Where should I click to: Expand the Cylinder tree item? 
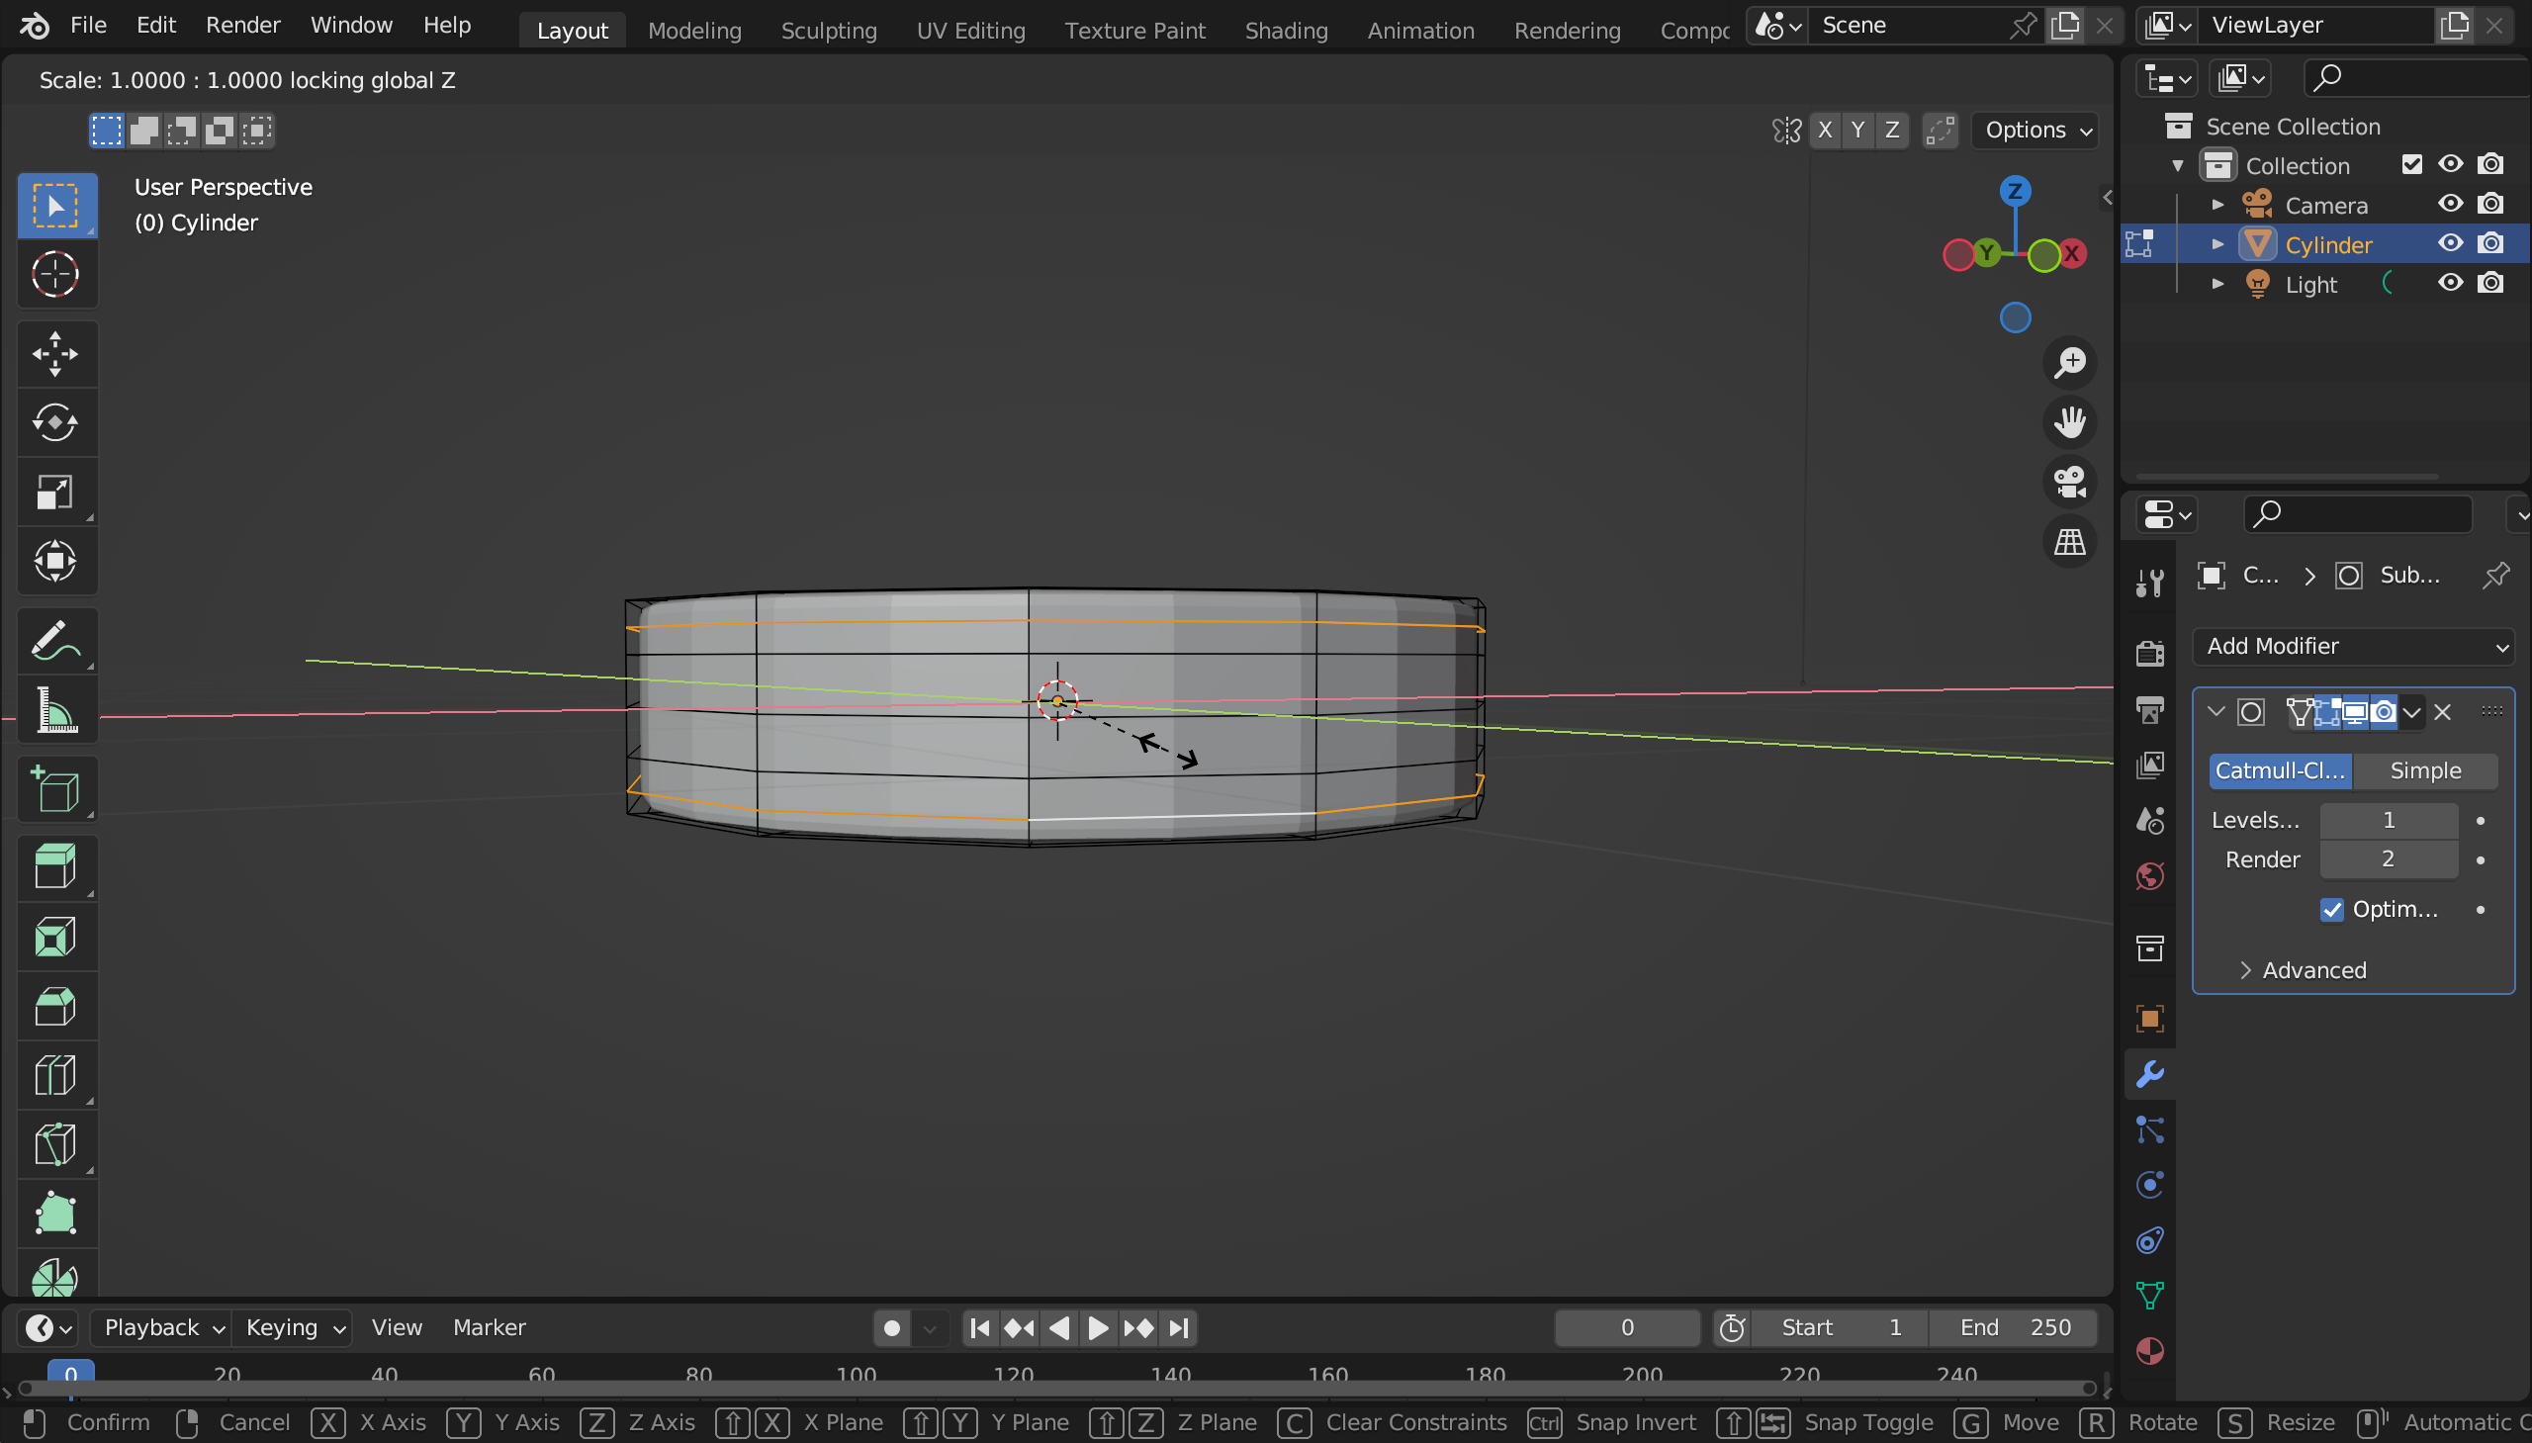pyautogui.click(x=2218, y=244)
